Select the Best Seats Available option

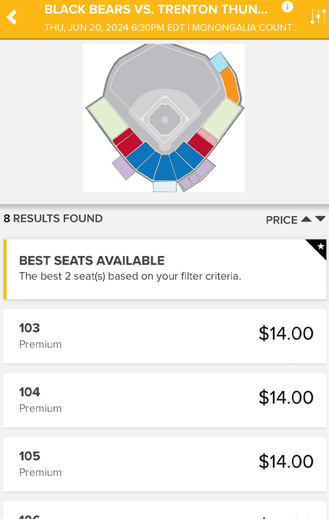164,269
